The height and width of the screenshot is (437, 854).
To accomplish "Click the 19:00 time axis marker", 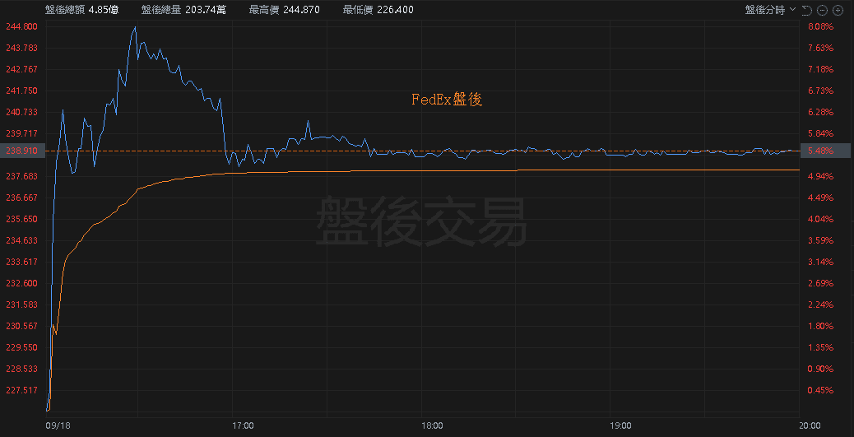I will (620, 425).
